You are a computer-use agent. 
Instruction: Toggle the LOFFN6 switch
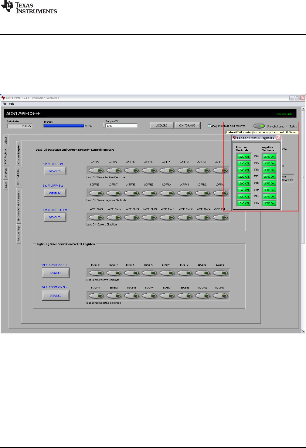132,193
